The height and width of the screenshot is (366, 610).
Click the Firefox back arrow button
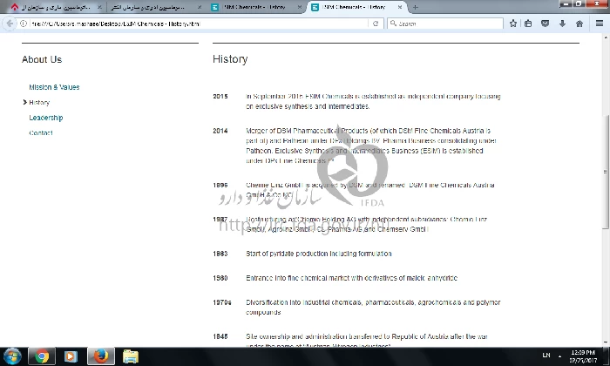(x=10, y=24)
